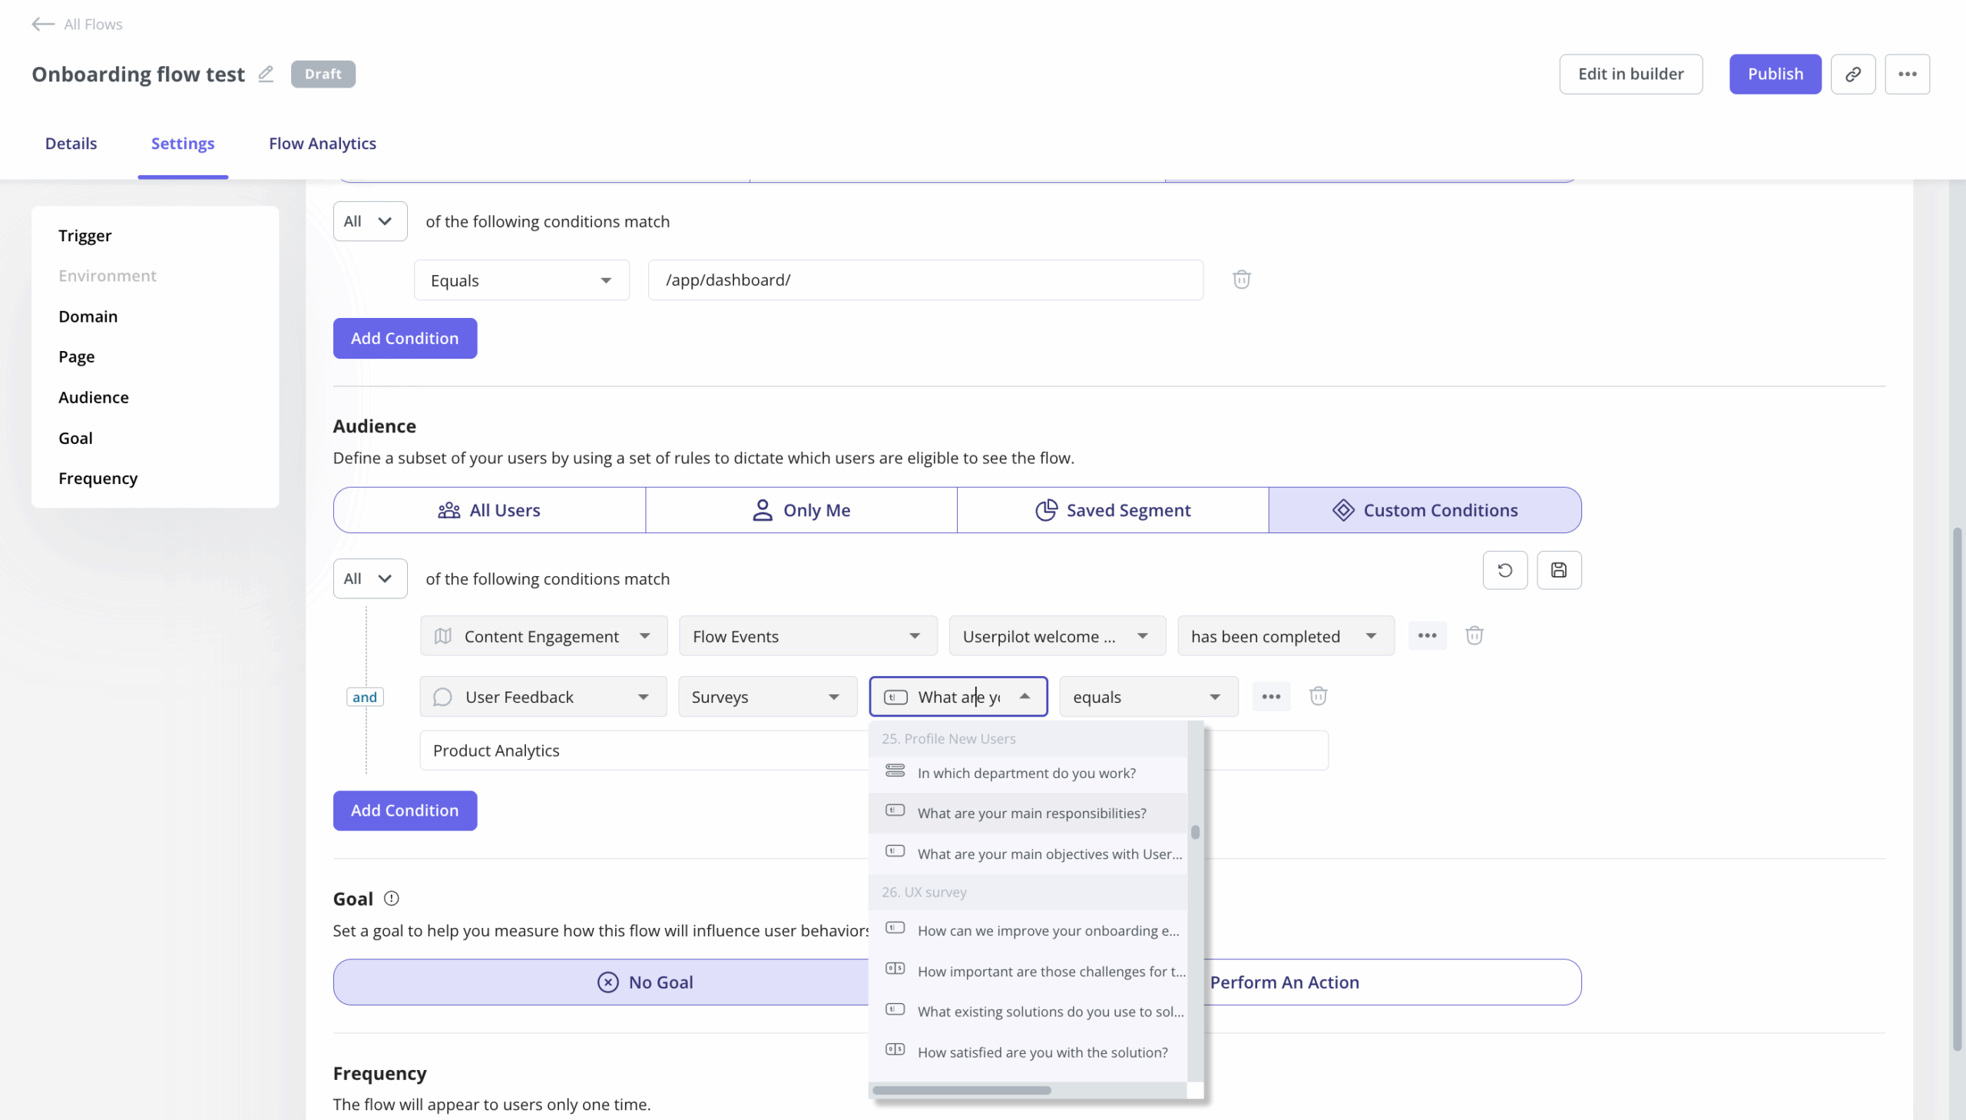Delete the /app/dashboard/ condition with trash icon
Viewport: 1966px width, 1120px height.
[1240, 279]
